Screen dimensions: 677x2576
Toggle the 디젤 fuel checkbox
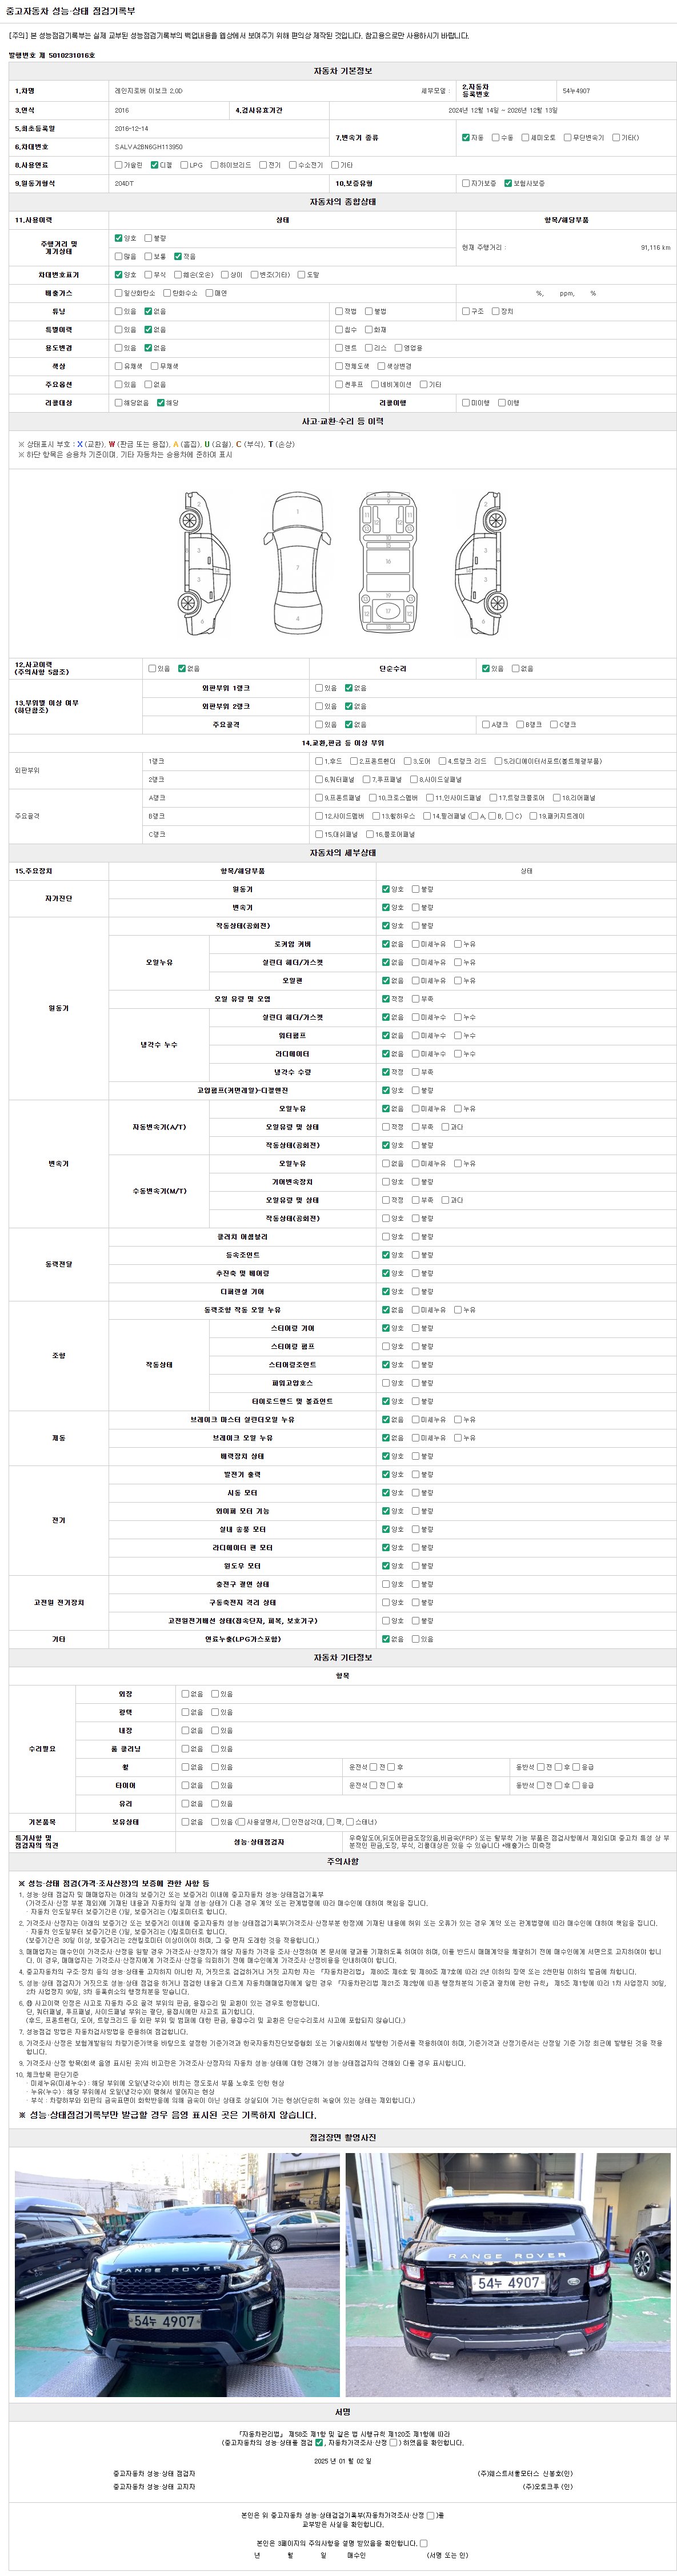click(155, 165)
